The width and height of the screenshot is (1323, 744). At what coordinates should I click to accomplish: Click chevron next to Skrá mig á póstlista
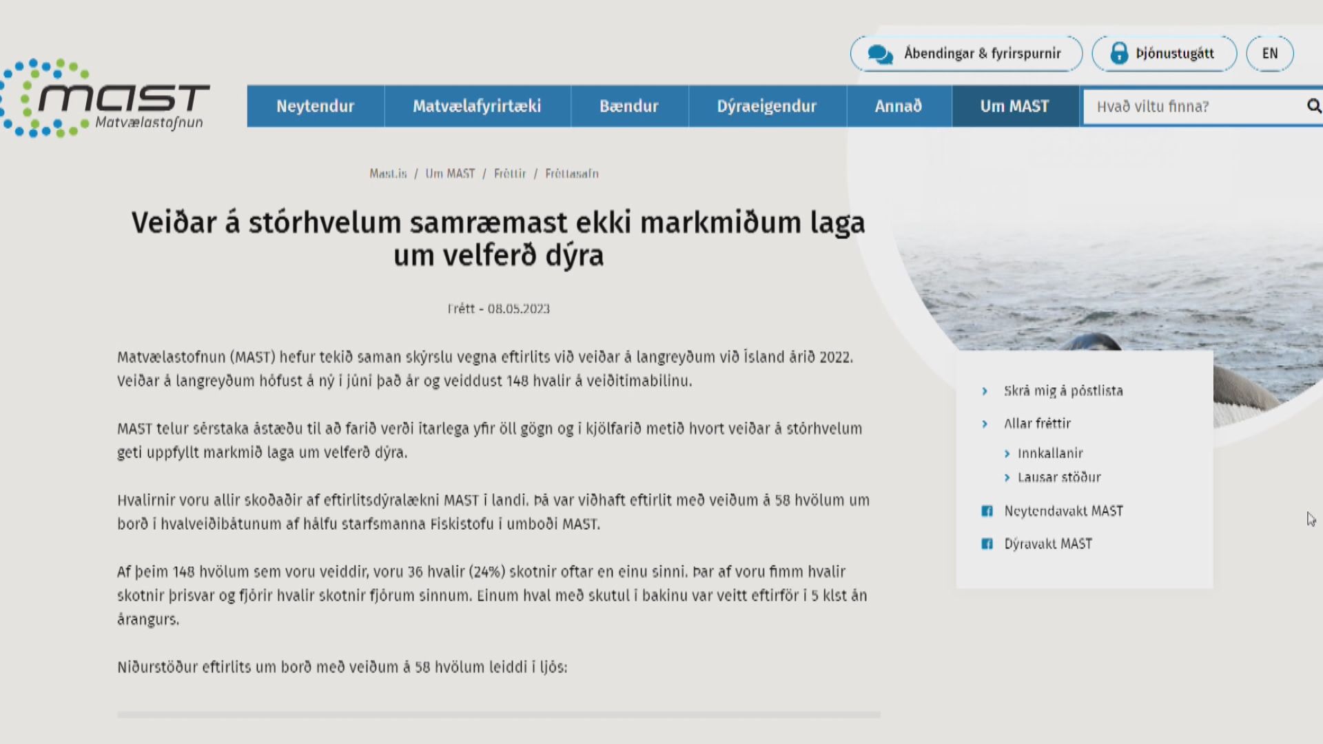pyautogui.click(x=985, y=391)
